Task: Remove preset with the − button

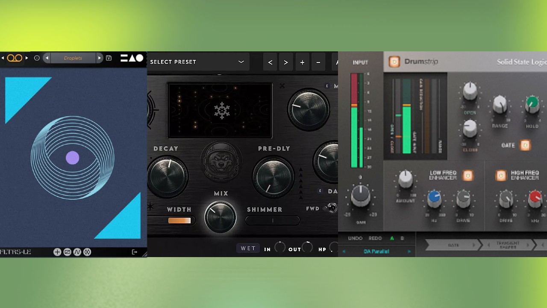Action: point(318,62)
